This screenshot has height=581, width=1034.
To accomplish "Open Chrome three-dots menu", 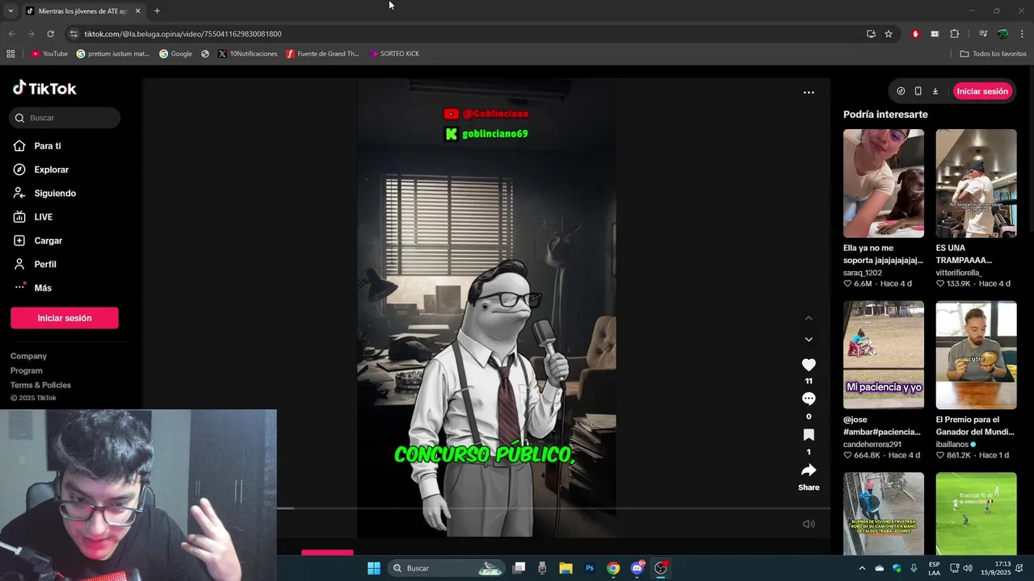I will click(1022, 34).
